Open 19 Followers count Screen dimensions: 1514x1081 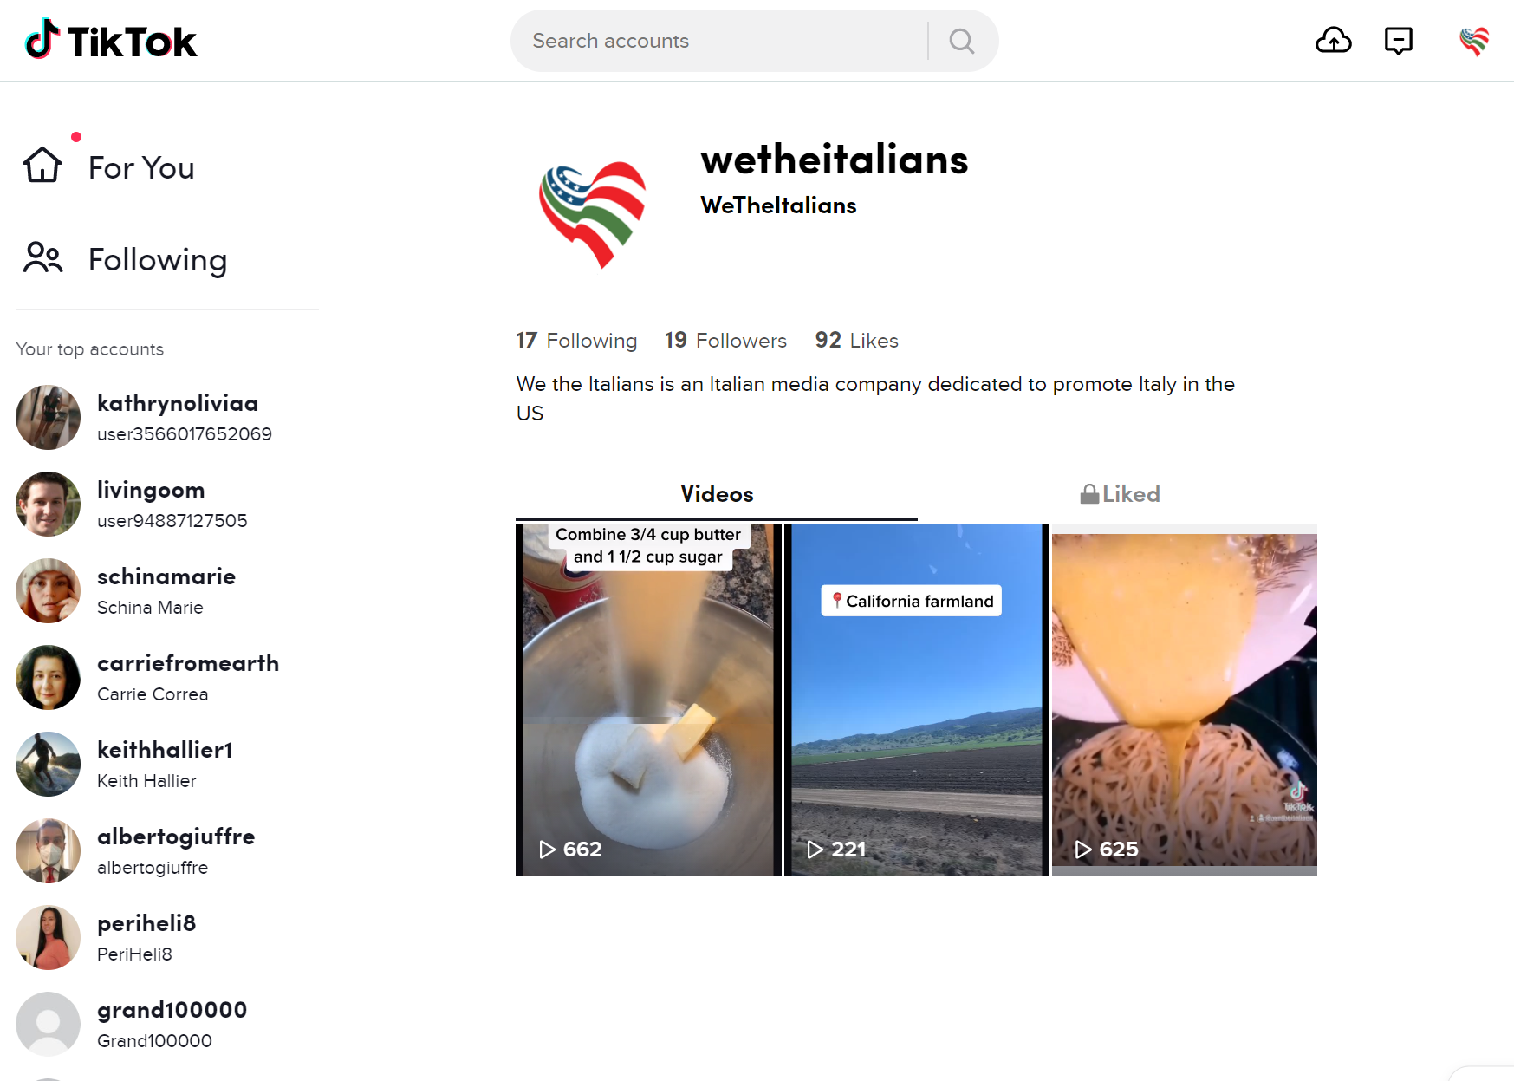coord(725,341)
